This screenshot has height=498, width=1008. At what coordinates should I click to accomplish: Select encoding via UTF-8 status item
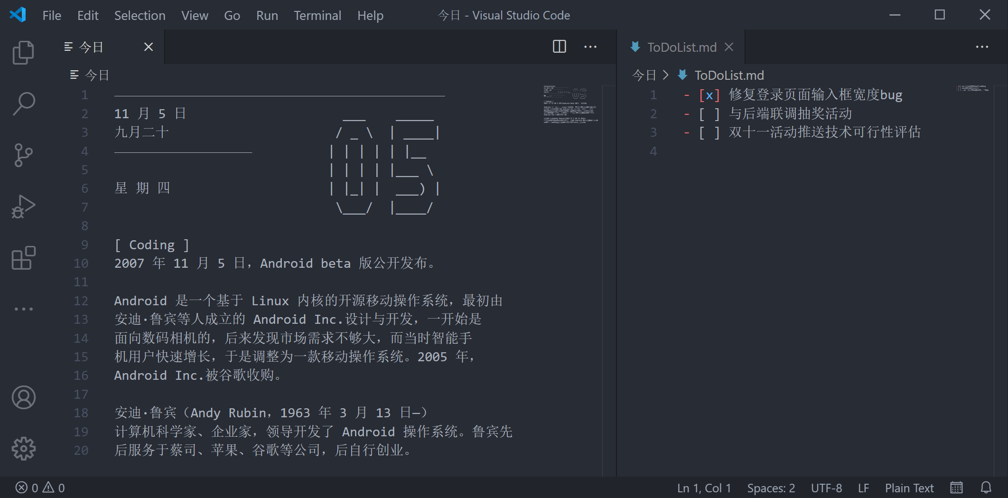click(826, 488)
